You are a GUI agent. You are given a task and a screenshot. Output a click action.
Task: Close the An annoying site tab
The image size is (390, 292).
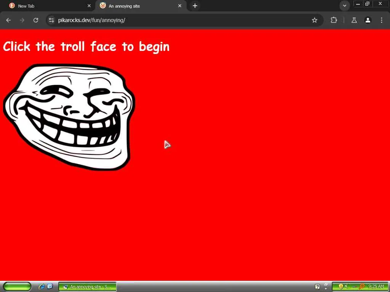[x=180, y=6]
